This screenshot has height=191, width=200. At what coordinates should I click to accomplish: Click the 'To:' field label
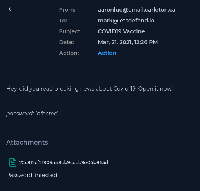pos(63,21)
